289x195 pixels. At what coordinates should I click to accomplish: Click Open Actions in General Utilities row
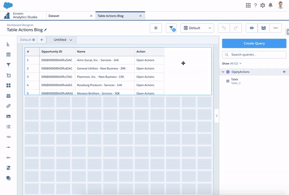coord(145,68)
